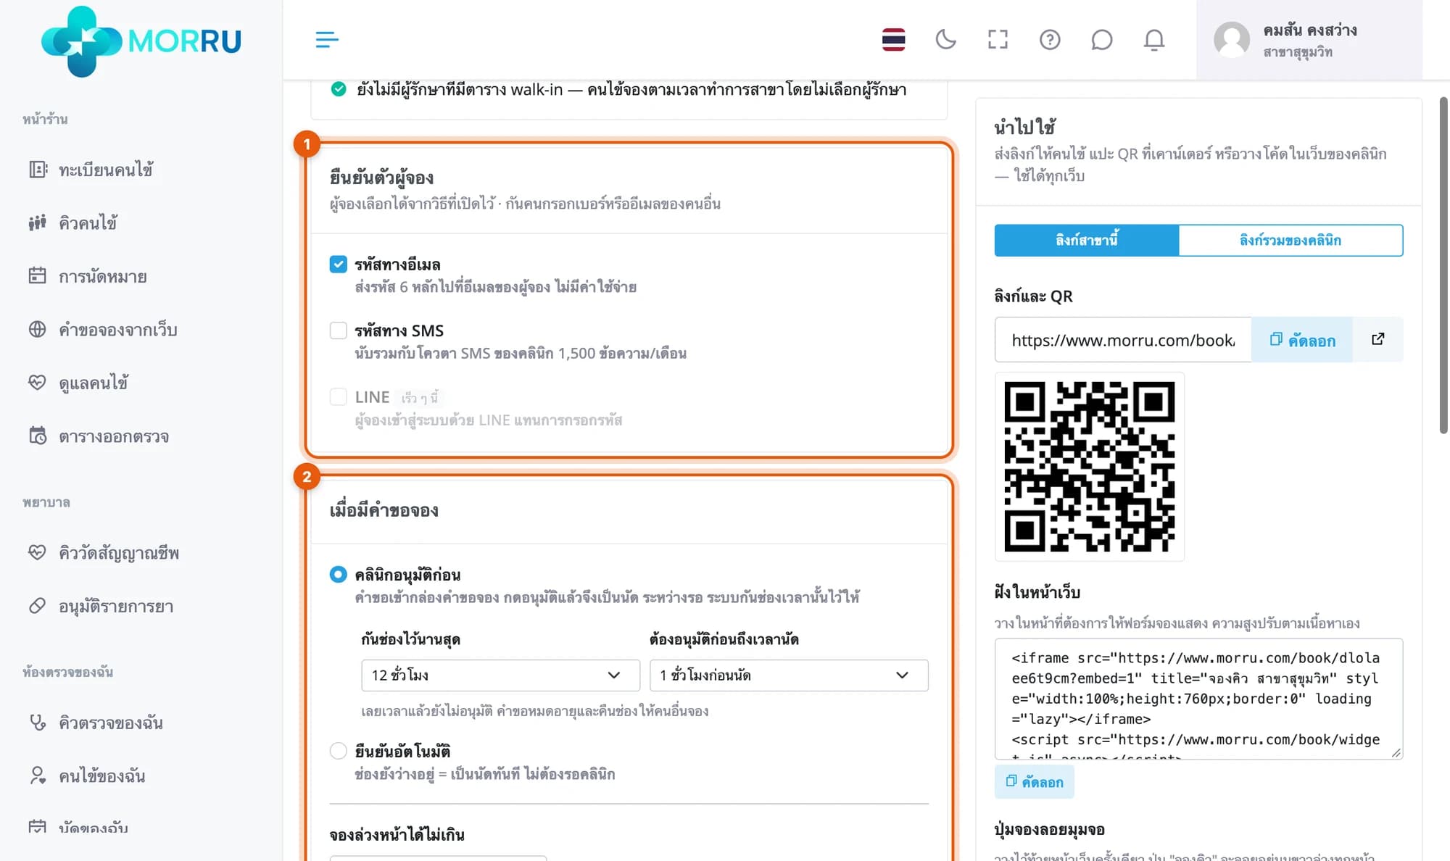The image size is (1450, 861).
Task: Click the จองล่วงหน้าได้ไม่เกิน label
Action: pos(397,834)
